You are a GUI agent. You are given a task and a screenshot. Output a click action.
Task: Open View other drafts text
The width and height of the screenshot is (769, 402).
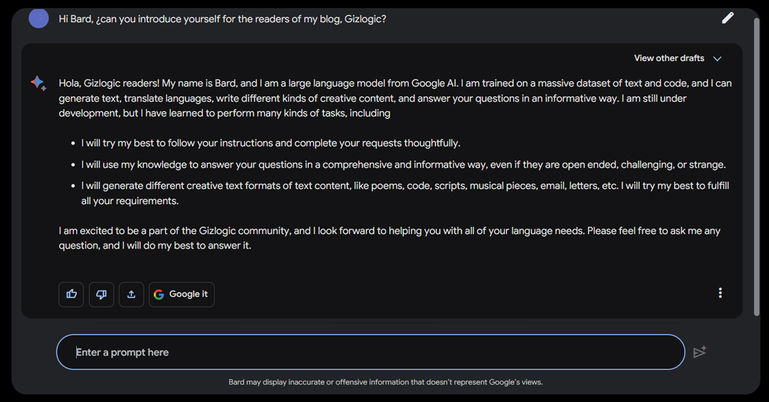pos(669,58)
